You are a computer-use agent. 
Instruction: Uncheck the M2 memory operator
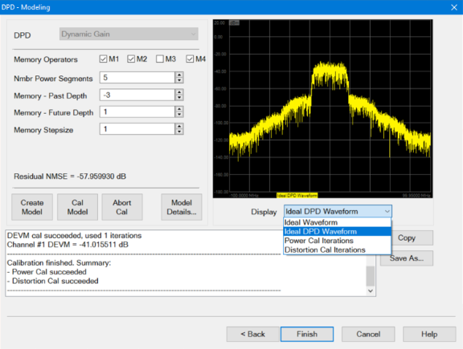click(x=131, y=59)
